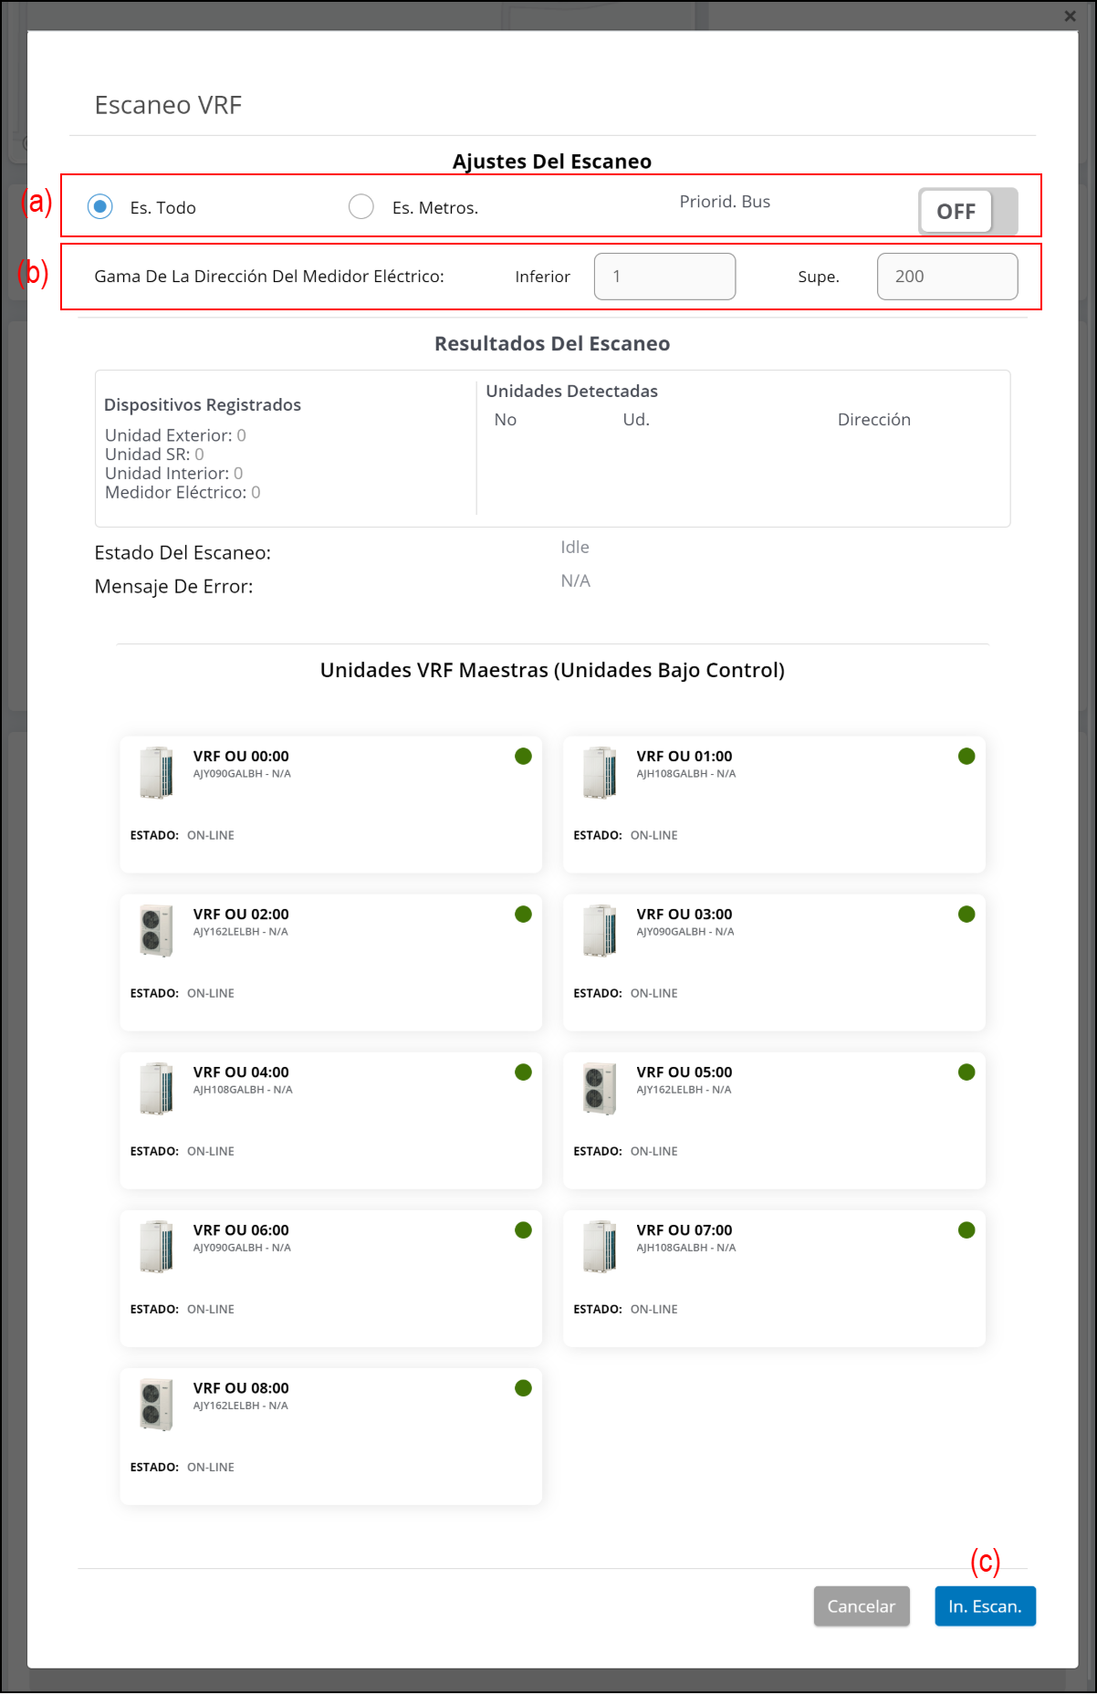Click the VRF OU 02:00 unit image
This screenshot has width=1097, height=1694.
click(156, 930)
